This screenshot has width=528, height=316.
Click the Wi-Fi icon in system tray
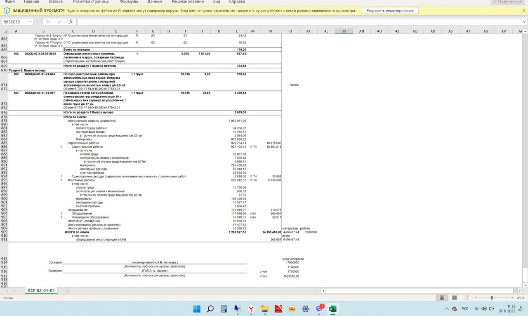tap(476, 309)
